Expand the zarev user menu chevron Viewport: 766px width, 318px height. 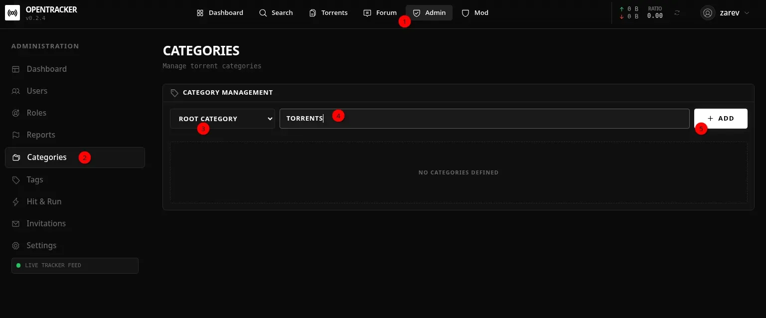pos(747,13)
